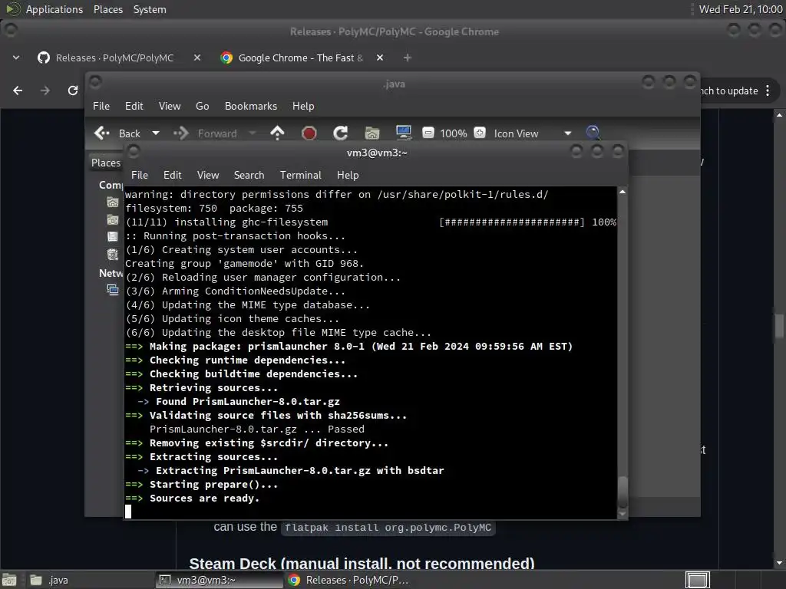Open File menu in .java file manager
786x589 pixels.
pyautogui.click(x=101, y=106)
